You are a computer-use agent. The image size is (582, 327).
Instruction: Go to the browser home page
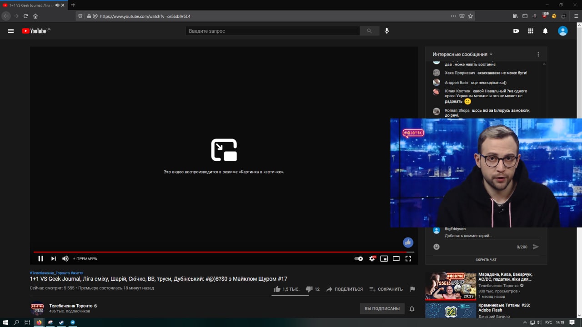click(x=35, y=16)
